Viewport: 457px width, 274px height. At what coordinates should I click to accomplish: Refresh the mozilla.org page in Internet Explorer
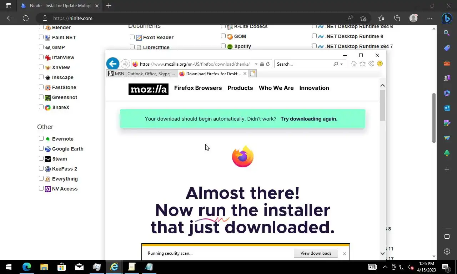(268, 64)
